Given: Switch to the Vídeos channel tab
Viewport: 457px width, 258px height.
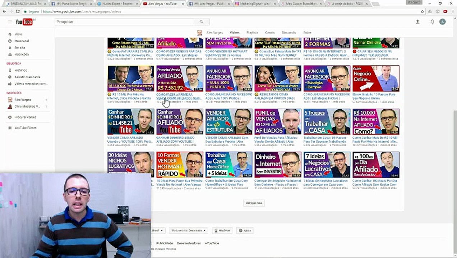Looking at the screenshot, I should [235, 33].
